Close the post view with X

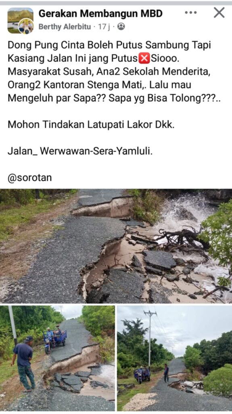[219, 13]
